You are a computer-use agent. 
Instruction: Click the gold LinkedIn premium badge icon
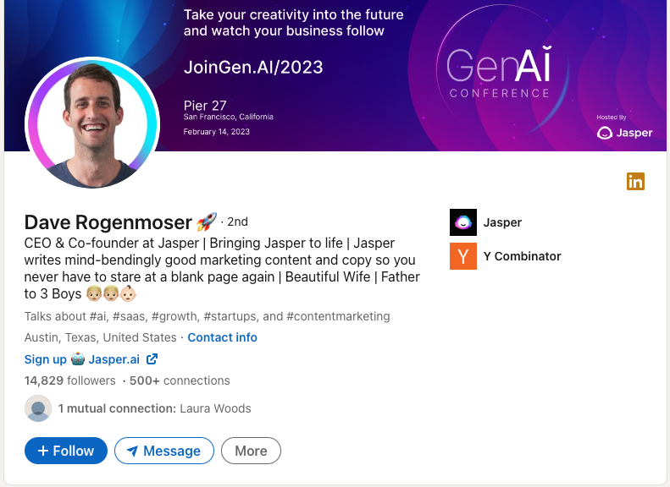(x=635, y=181)
